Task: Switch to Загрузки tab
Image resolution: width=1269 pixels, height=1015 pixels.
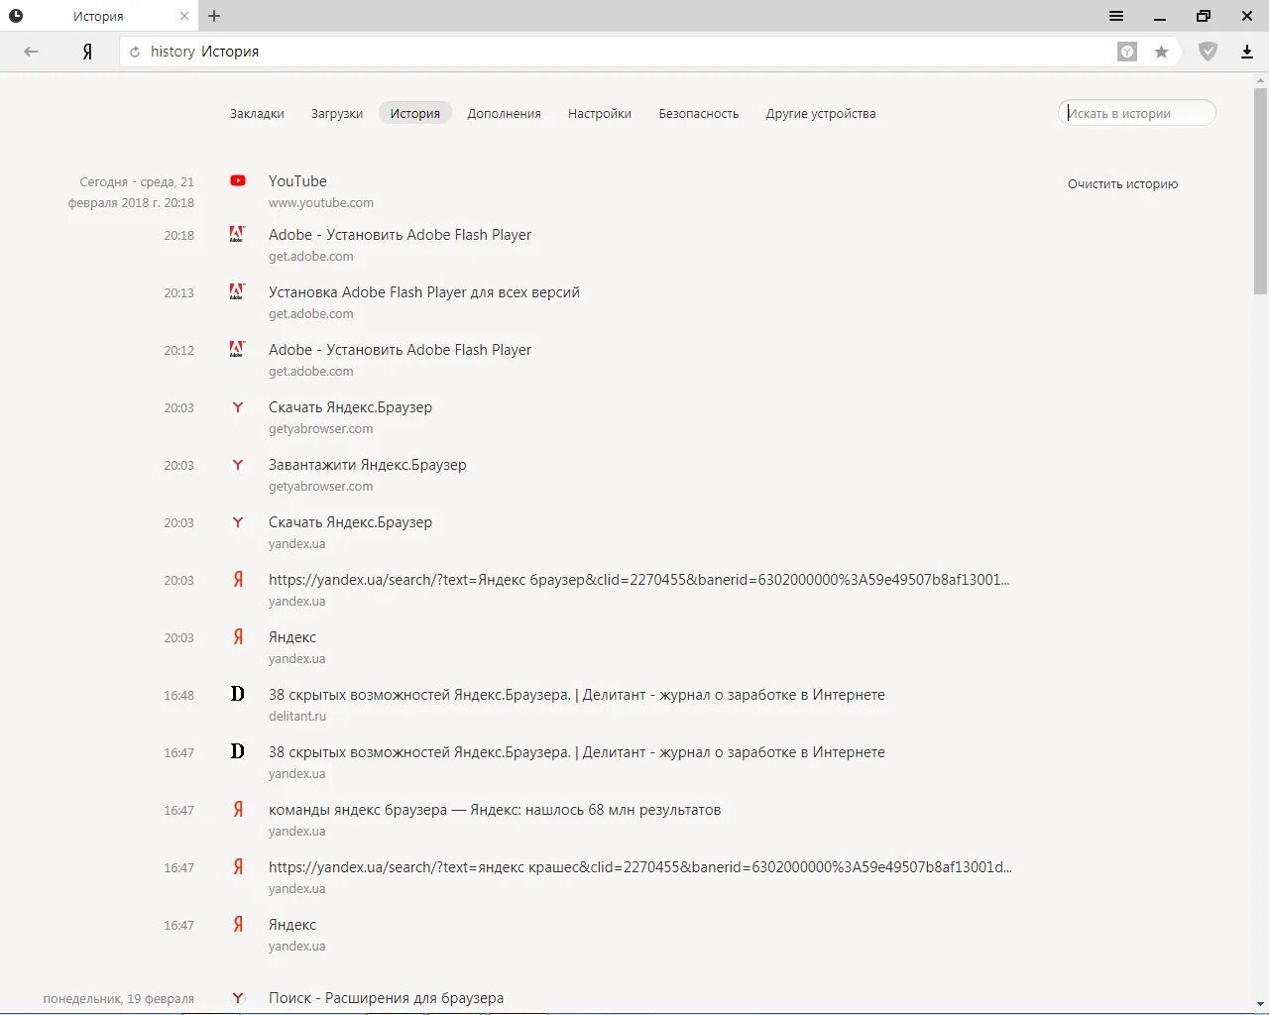Action: pos(337,113)
